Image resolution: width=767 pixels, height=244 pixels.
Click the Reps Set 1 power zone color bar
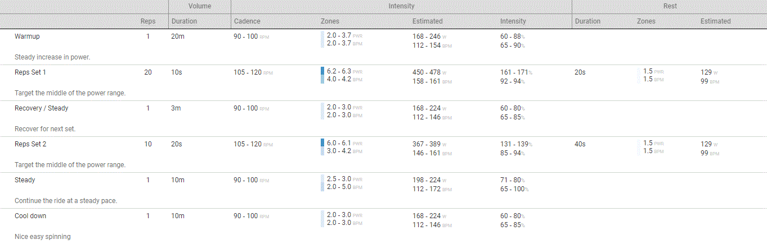[x=322, y=71]
